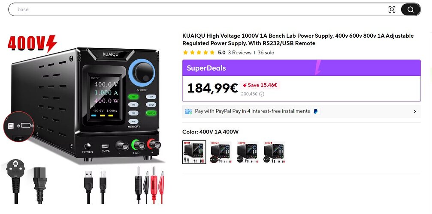Click the SuperDeals banner

coord(302,68)
